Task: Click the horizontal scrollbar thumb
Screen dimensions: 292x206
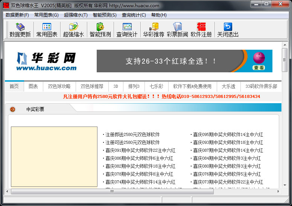Action: [x=112, y=191]
